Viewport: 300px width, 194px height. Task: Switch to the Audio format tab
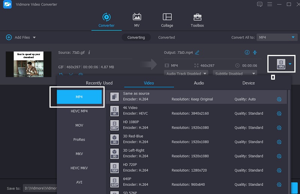point(199,83)
